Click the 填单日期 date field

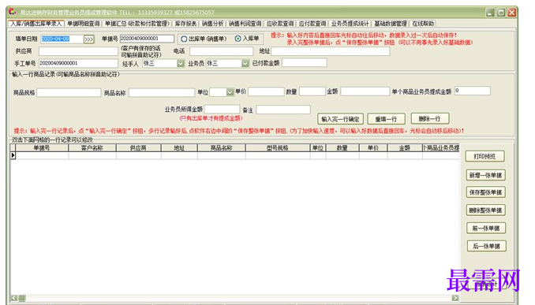point(62,39)
